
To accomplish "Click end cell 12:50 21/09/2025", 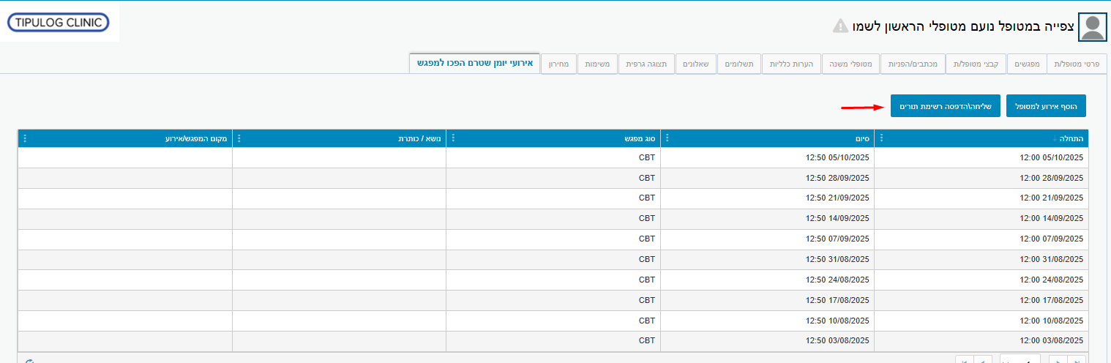I will 767,198.
